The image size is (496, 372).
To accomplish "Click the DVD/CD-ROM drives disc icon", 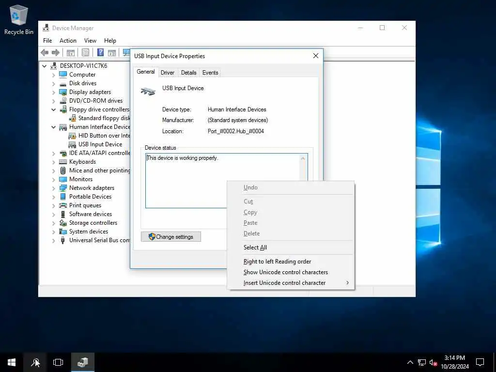I will pyautogui.click(x=63, y=101).
